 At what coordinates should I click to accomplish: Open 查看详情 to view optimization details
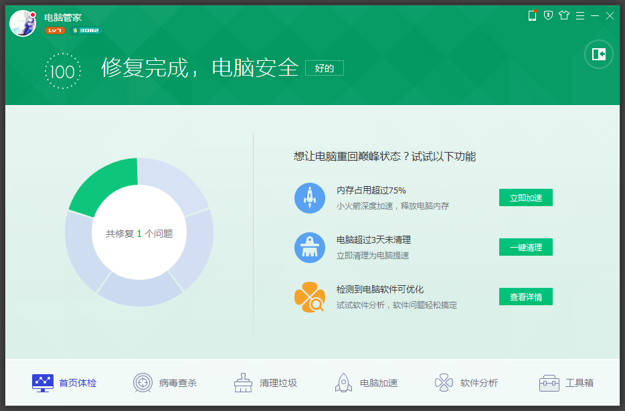click(526, 296)
